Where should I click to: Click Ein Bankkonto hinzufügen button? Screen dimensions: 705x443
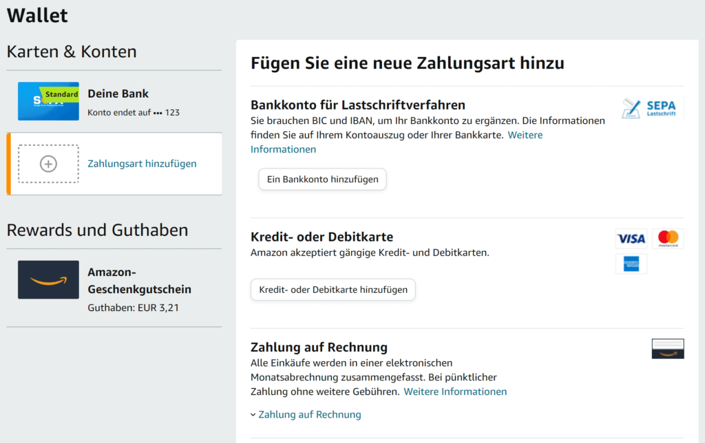322,180
